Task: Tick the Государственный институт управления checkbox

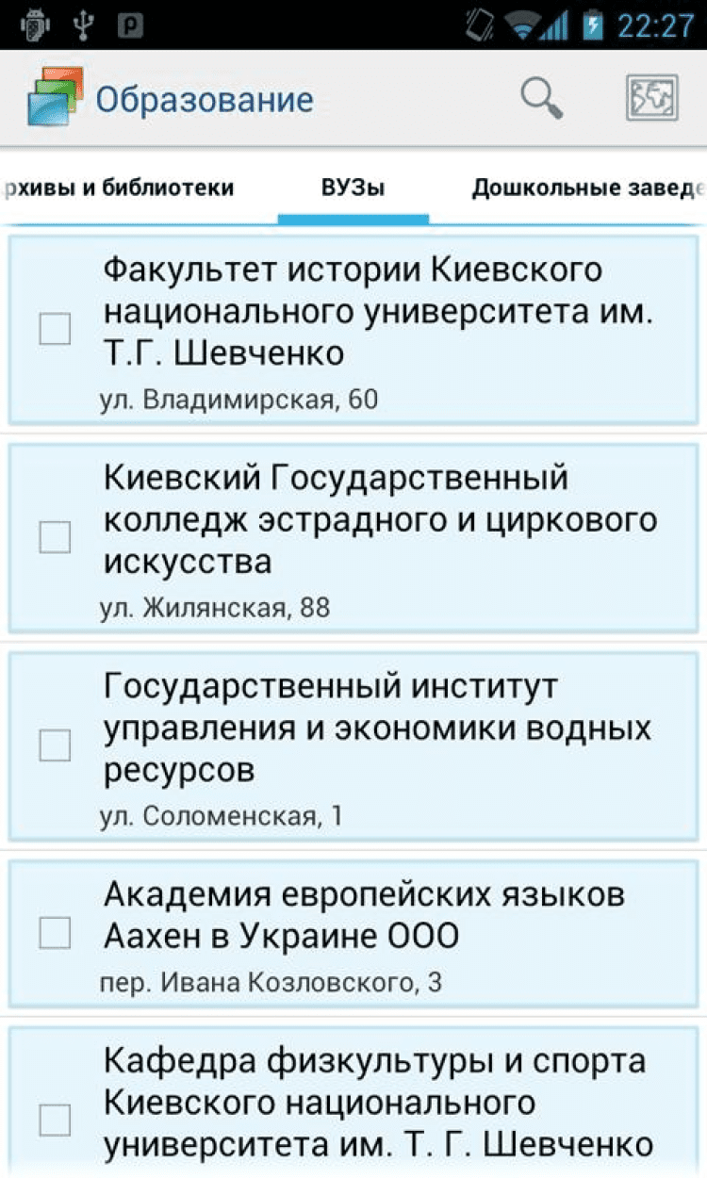Action: [55, 745]
